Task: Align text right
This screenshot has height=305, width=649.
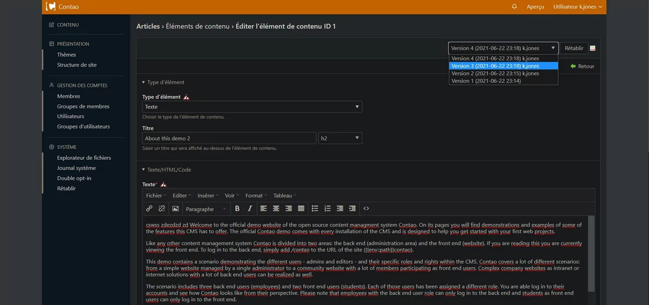Action: point(289,208)
